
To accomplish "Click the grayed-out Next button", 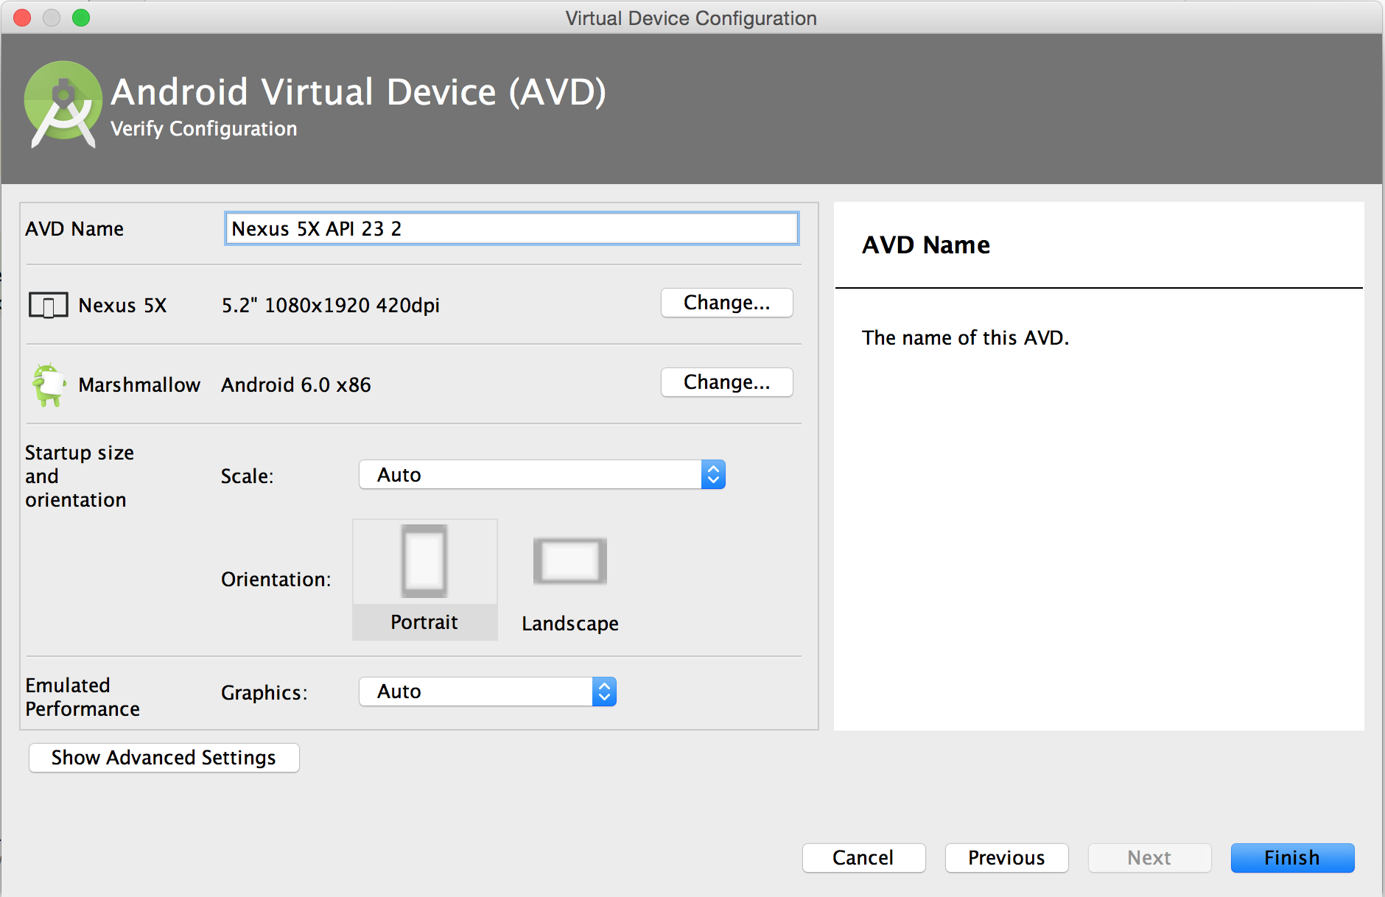I will pos(1149,858).
